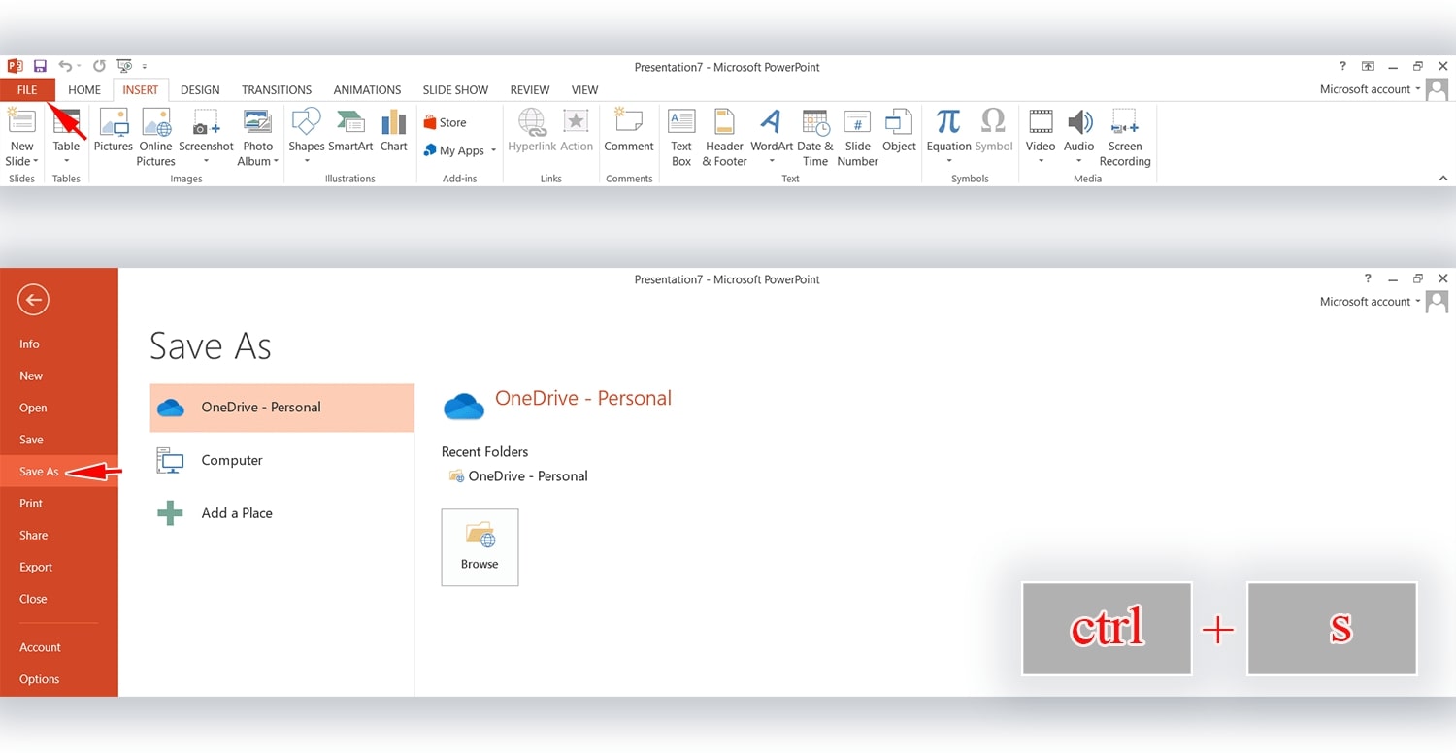Viewport: 1456px width, 753px height.
Task: Choose New in the backstage sidebar
Action: 59,376
